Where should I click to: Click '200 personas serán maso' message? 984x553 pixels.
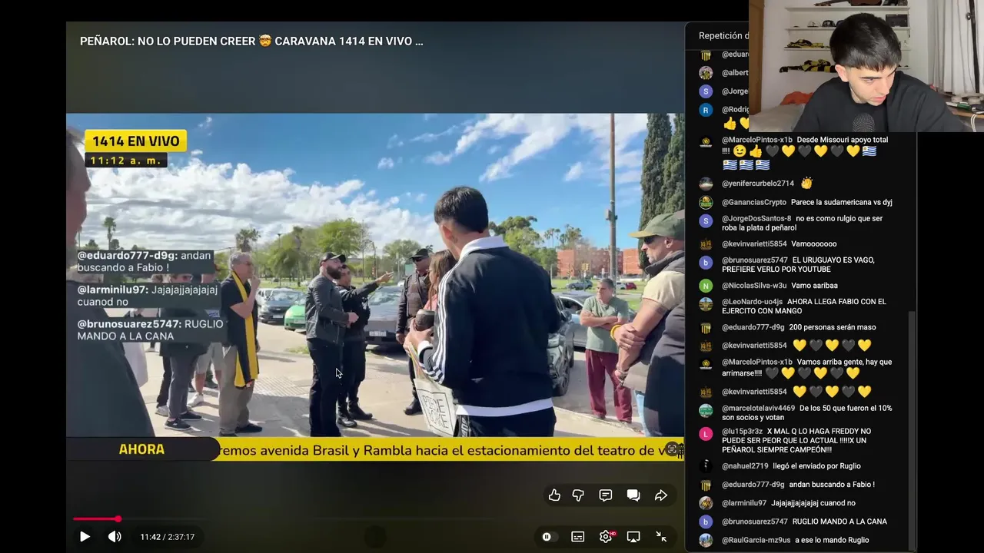(x=833, y=327)
